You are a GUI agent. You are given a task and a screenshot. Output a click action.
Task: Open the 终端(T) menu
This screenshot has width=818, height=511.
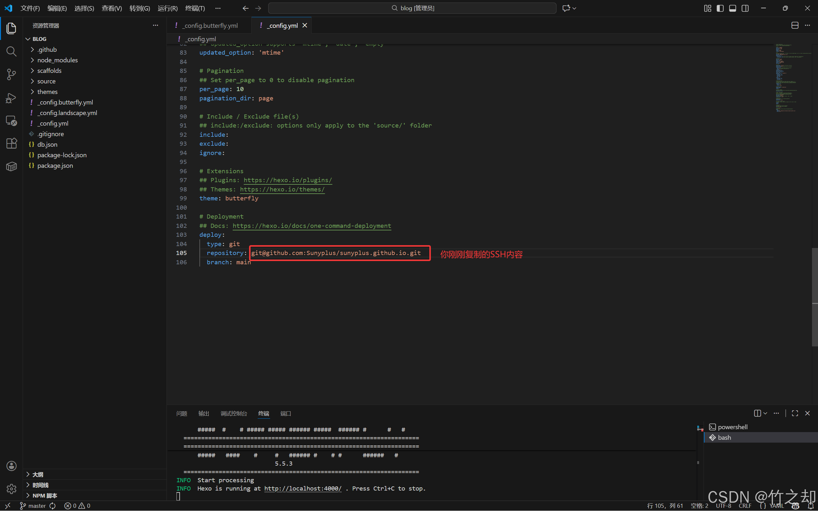(195, 8)
